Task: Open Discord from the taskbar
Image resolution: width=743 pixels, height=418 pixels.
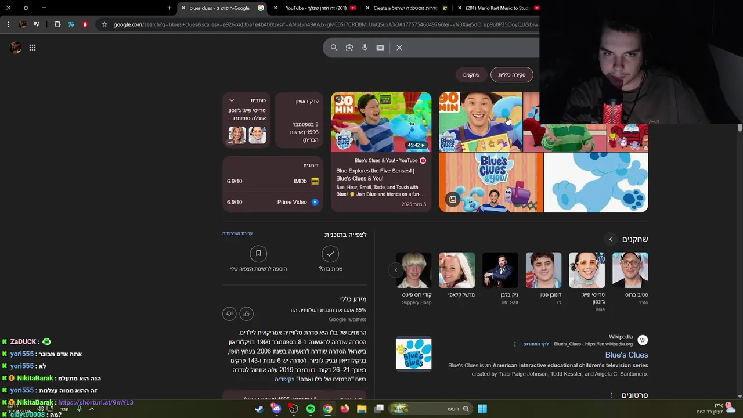Action: (276, 409)
